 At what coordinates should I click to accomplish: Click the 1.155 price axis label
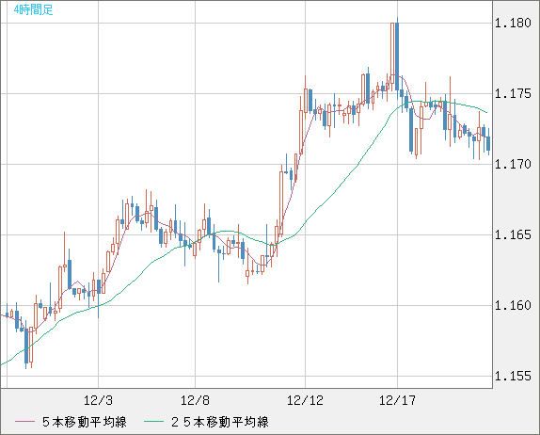[513, 376]
